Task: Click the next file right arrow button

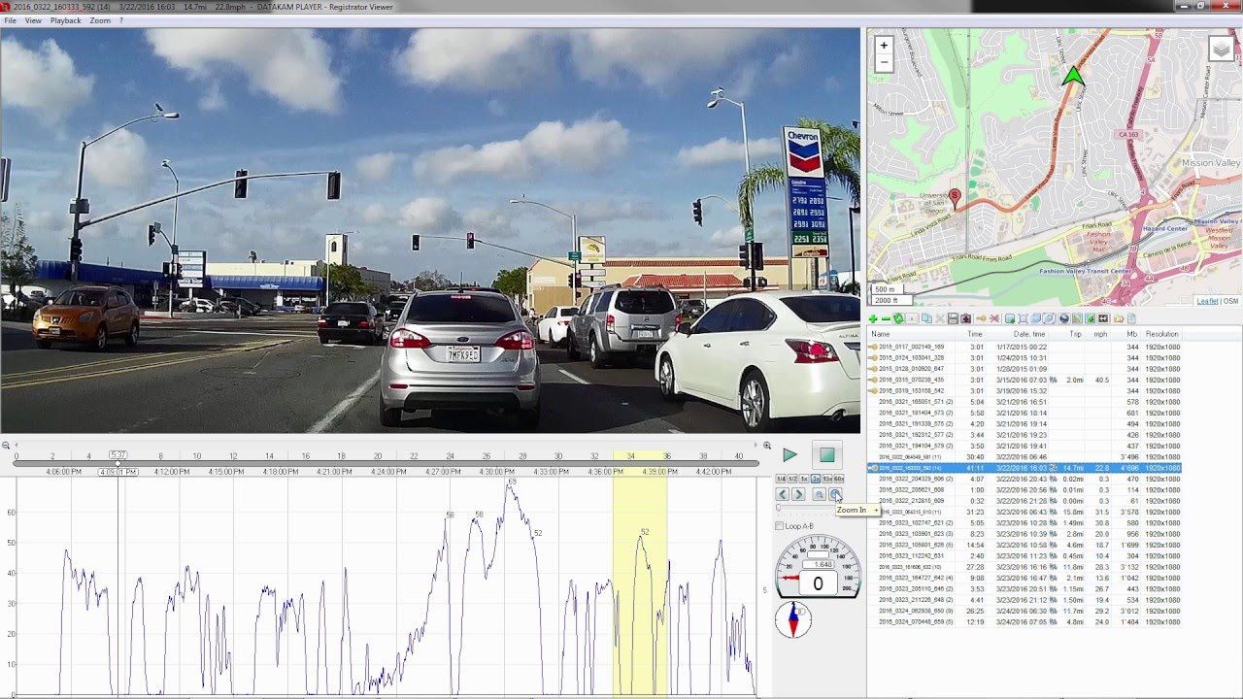Action: coord(798,494)
